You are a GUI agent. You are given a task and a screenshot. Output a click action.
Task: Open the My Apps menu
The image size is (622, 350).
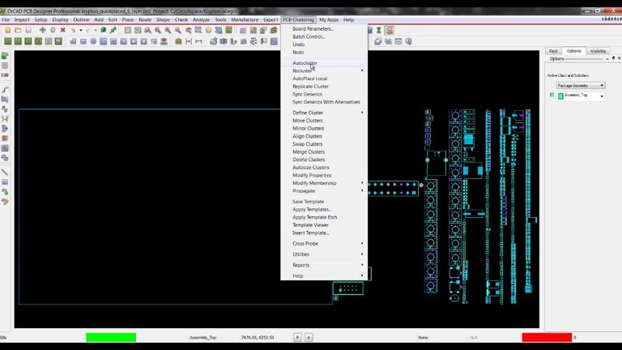329,19
